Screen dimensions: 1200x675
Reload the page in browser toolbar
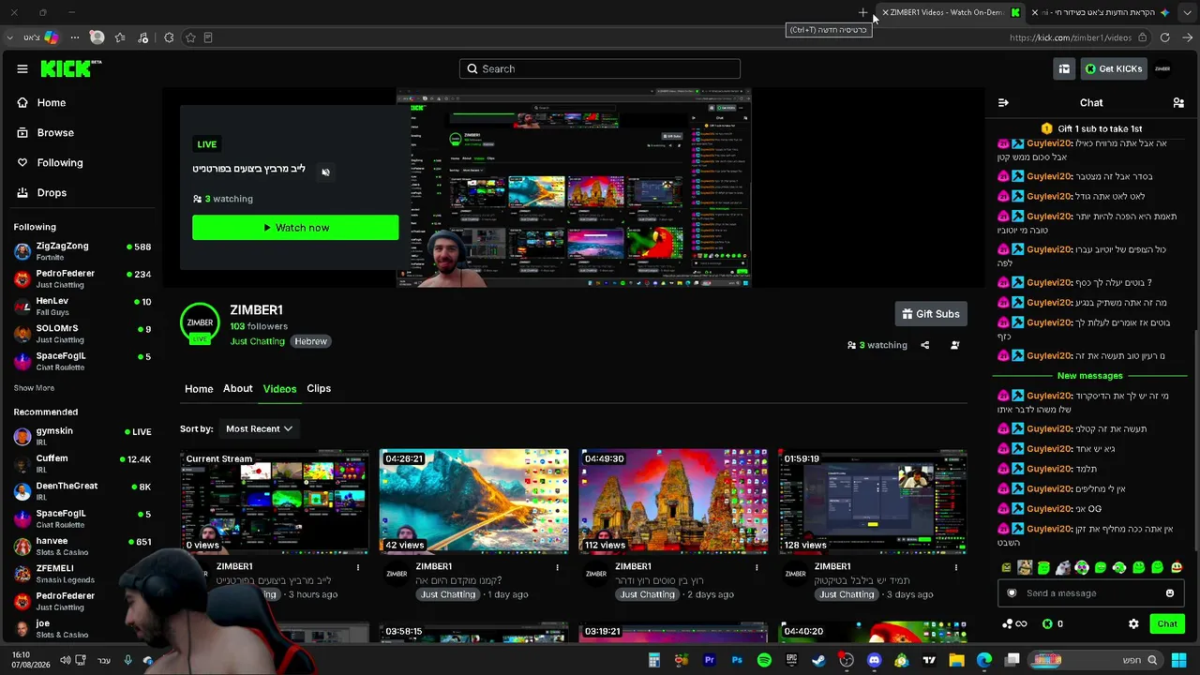point(1164,37)
